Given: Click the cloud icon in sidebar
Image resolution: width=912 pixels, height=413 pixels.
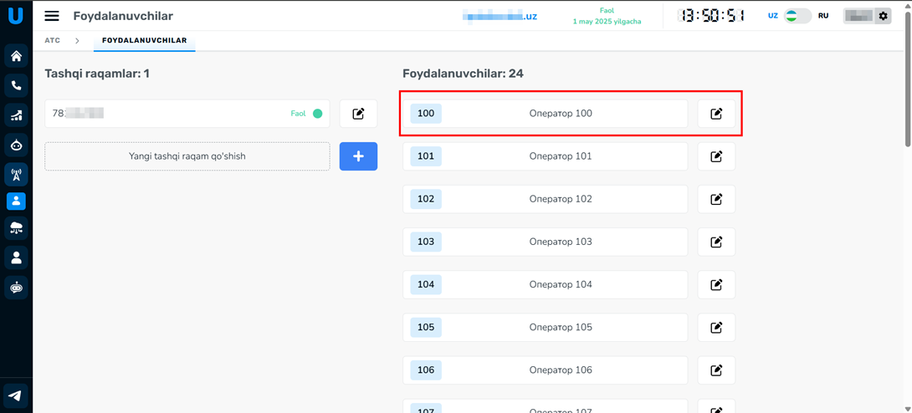Looking at the screenshot, I should 16,228.
